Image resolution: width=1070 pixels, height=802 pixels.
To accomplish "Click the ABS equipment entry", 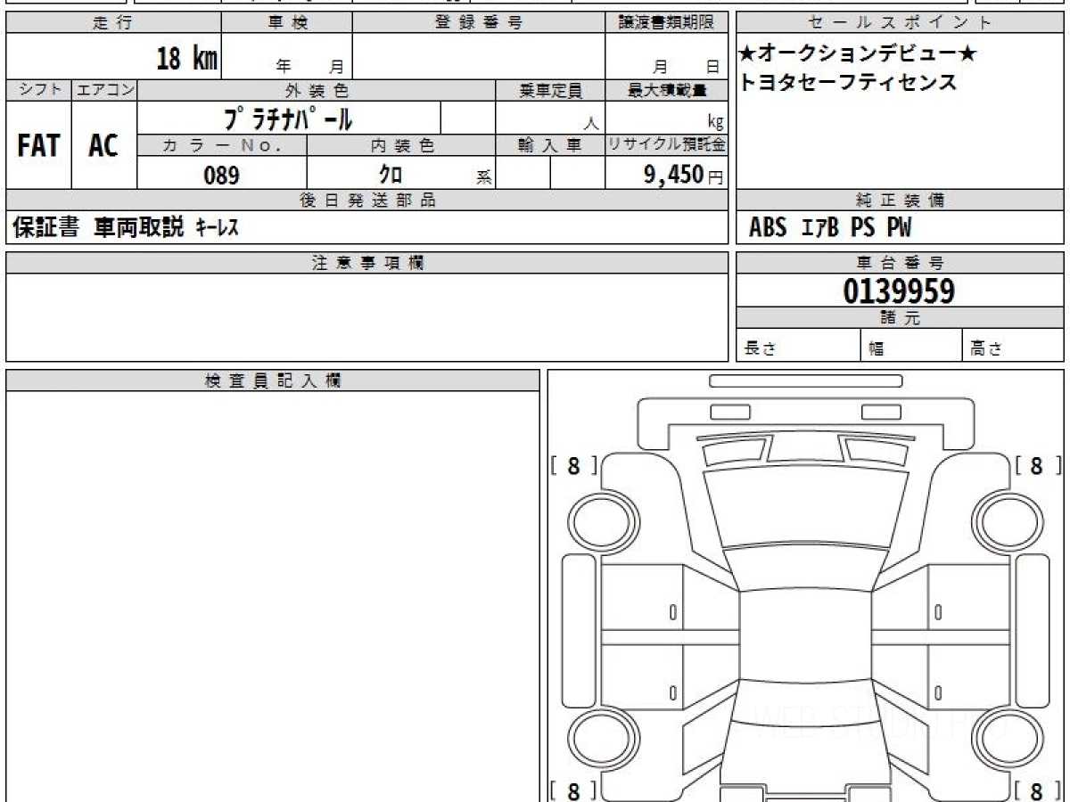I will point(768,228).
